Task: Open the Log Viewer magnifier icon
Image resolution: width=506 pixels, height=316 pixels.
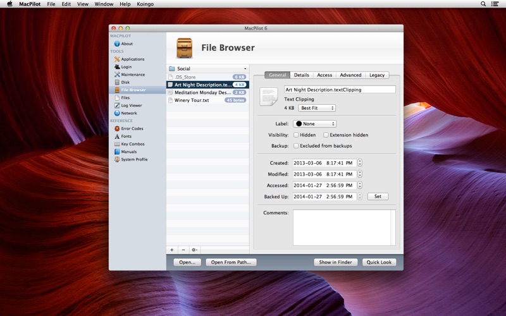Action: 117,106
